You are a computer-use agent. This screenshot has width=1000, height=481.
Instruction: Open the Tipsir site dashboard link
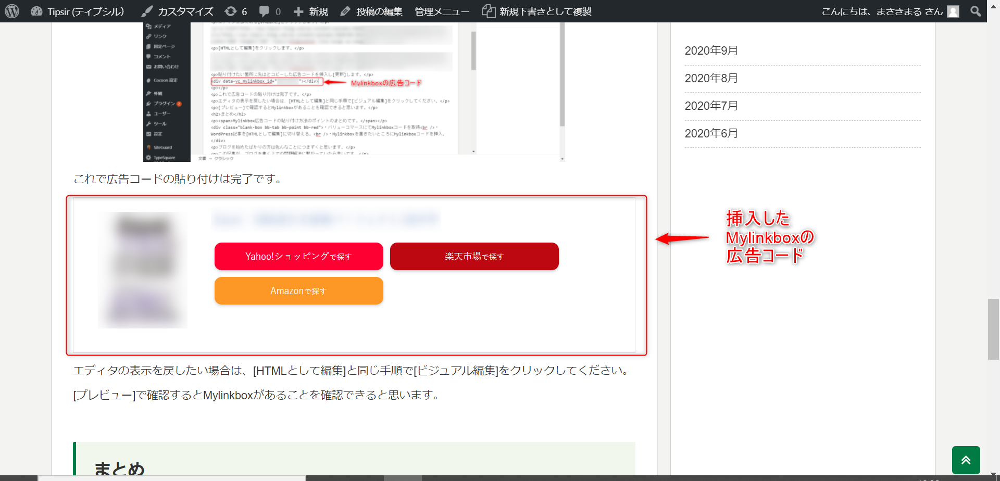click(x=78, y=11)
